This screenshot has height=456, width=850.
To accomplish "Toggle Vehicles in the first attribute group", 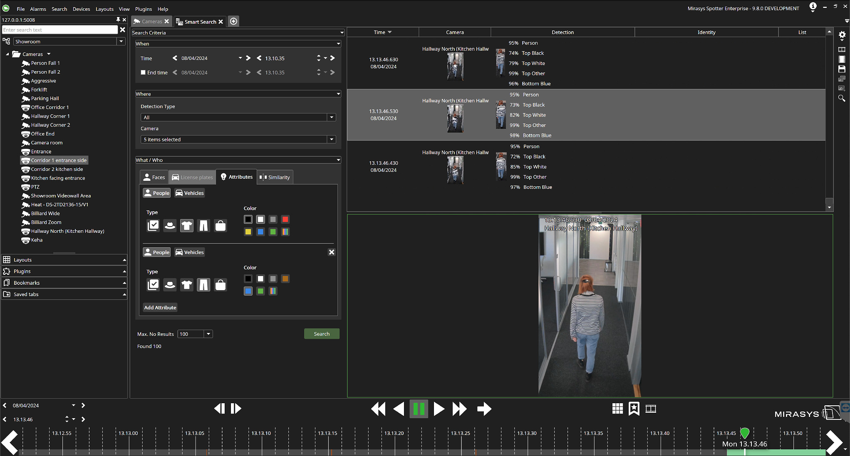I will pyautogui.click(x=190, y=193).
